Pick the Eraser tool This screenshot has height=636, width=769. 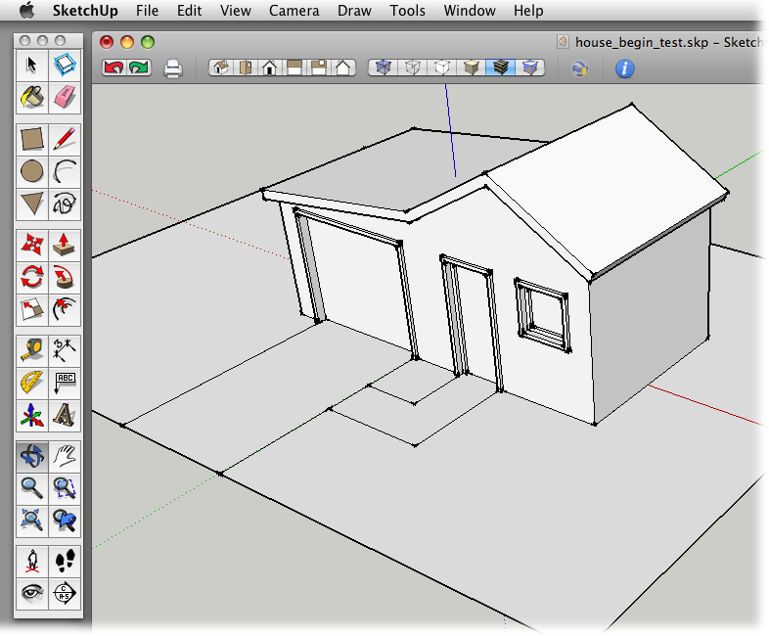click(65, 96)
